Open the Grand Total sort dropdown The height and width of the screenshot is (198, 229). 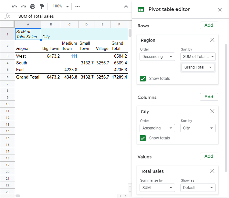point(198,67)
